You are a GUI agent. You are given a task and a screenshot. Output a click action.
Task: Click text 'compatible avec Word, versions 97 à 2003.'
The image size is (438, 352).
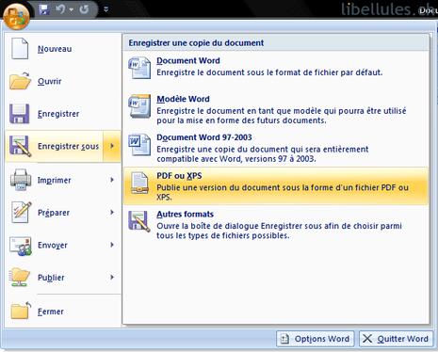pos(236,159)
